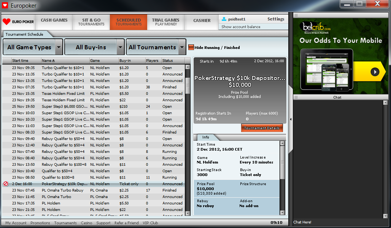Open Tournaments footer link
The height and width of the screenshot is (228, 391).
pyautogui.click(x=65, y=223)
